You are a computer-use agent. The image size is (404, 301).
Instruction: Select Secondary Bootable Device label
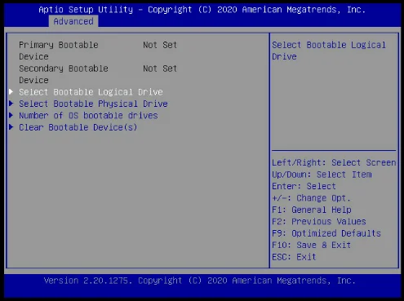pos(64,74)
